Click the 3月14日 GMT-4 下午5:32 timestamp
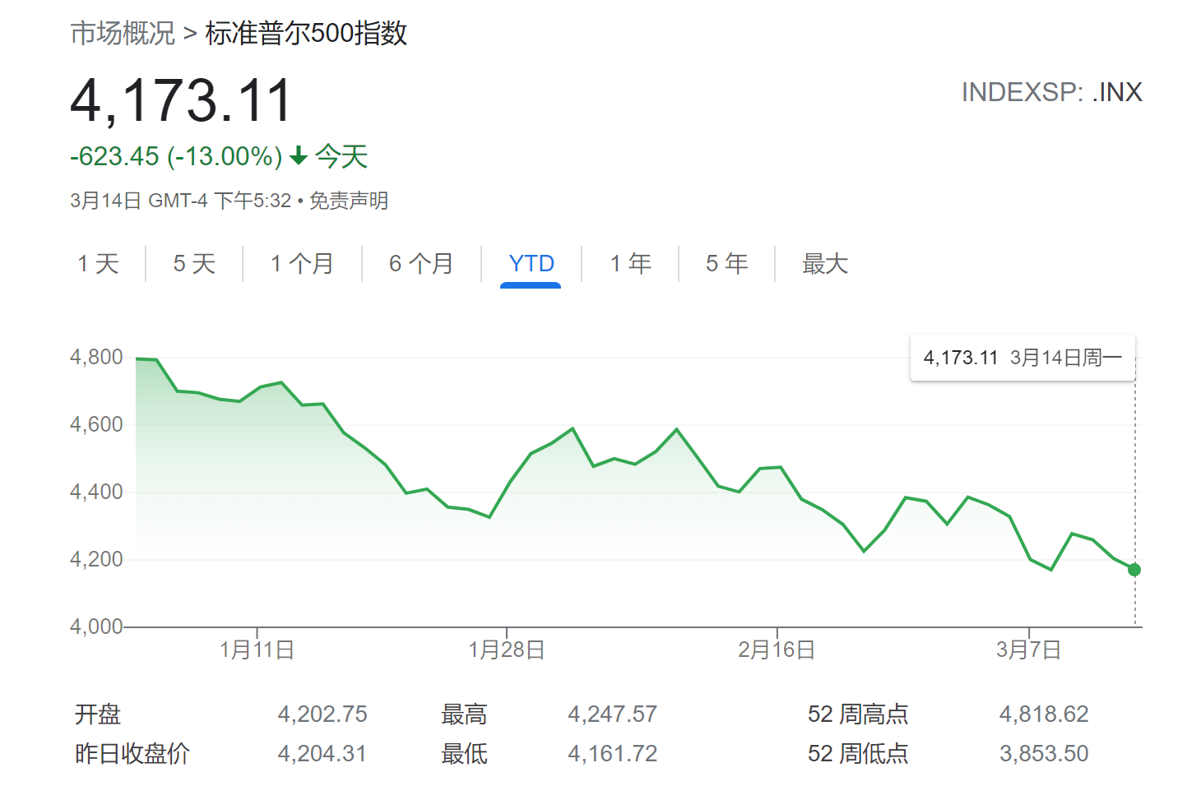This screenshot has width=1201, height=786. pyautogui.click(x=181, y=201)
